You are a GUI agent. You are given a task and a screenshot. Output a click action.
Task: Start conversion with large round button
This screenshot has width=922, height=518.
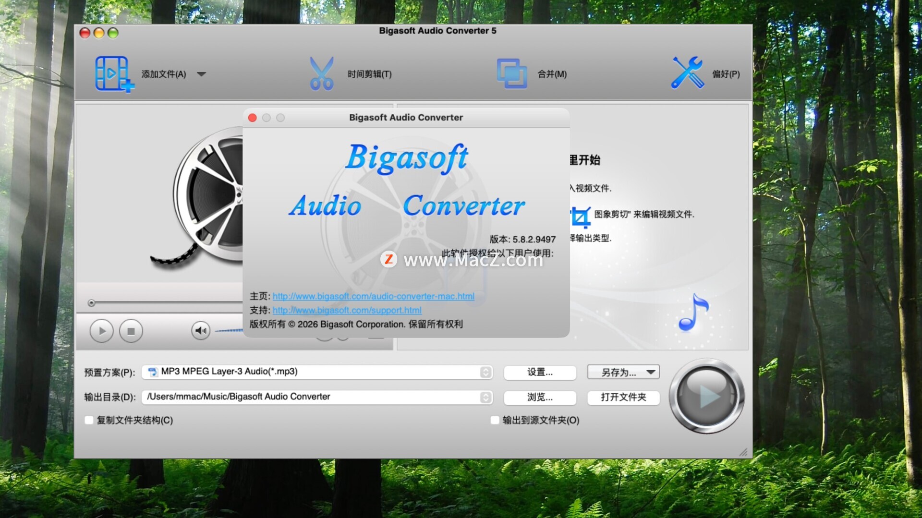point(706,396)
